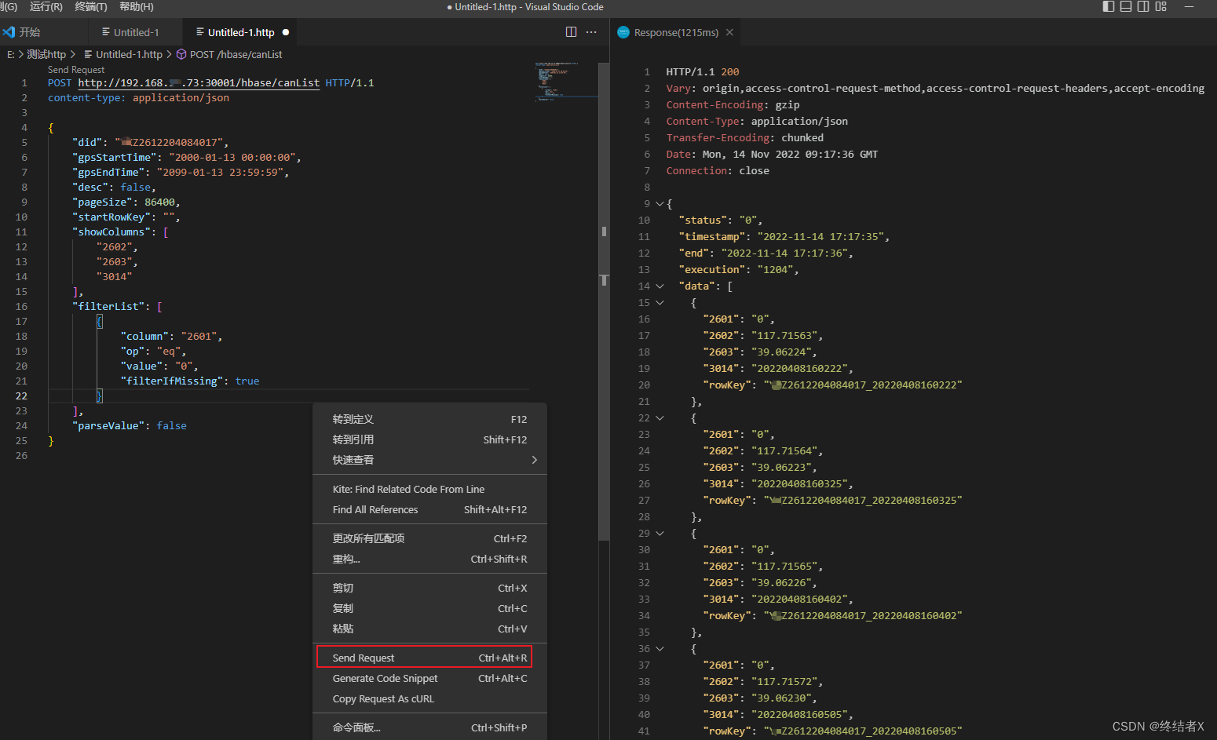The width and height of the screenshot is (1217, 740).
Task: Click the Customize Layout icon in title bar
Action: (x=1160, y=6)
